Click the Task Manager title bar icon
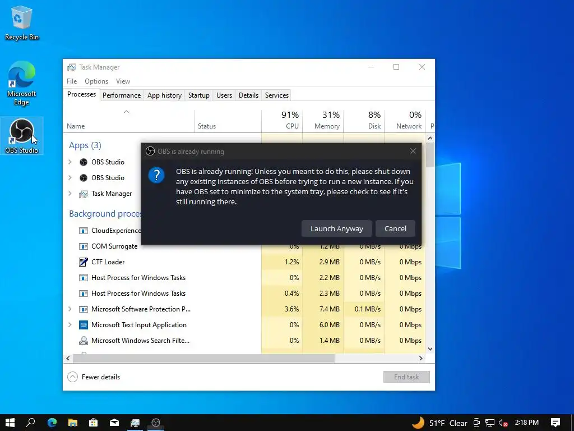574x431 pixels. [72, 67]
